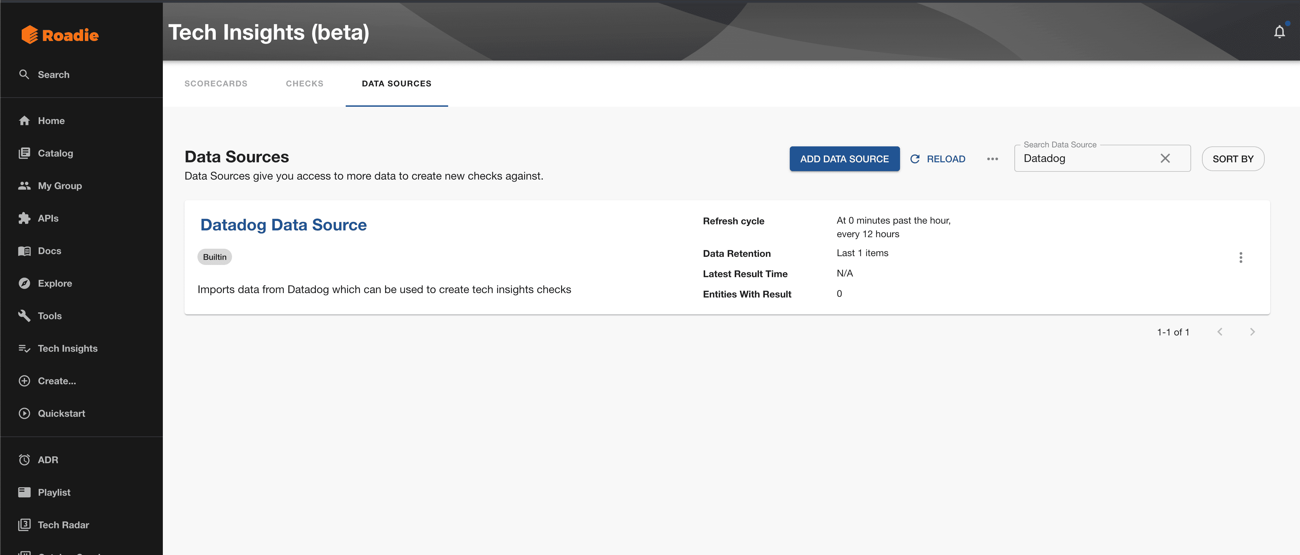Open the Catalog sidebar label

pos(55,153)
